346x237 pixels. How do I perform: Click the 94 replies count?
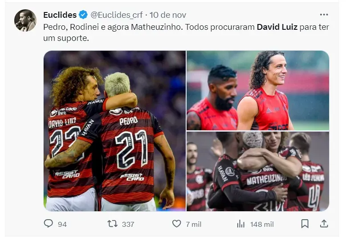click(62, 224)
